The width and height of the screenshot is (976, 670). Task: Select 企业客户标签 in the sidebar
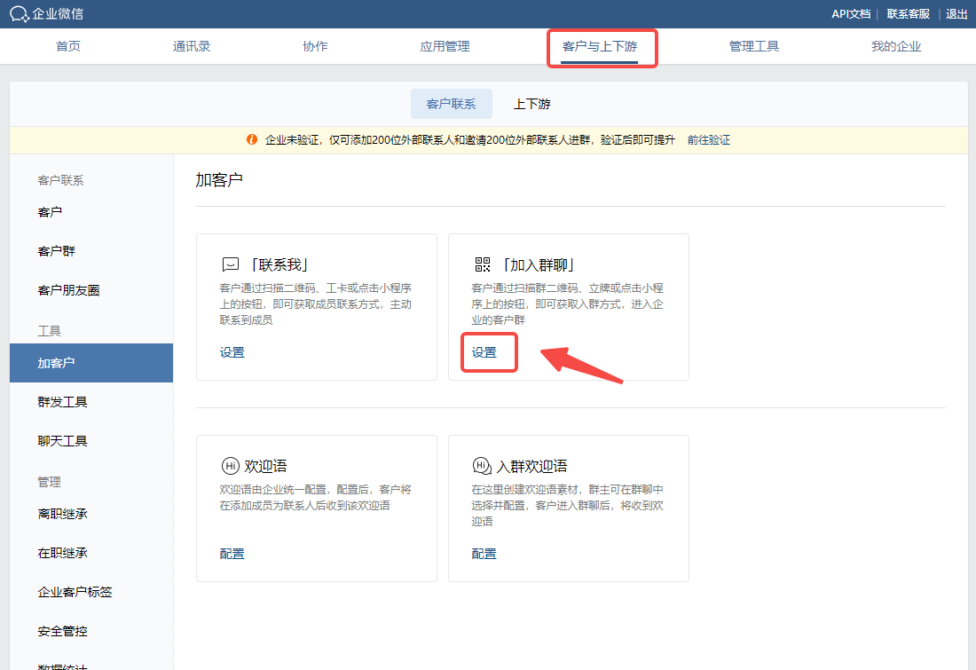[x=75, y=592]
